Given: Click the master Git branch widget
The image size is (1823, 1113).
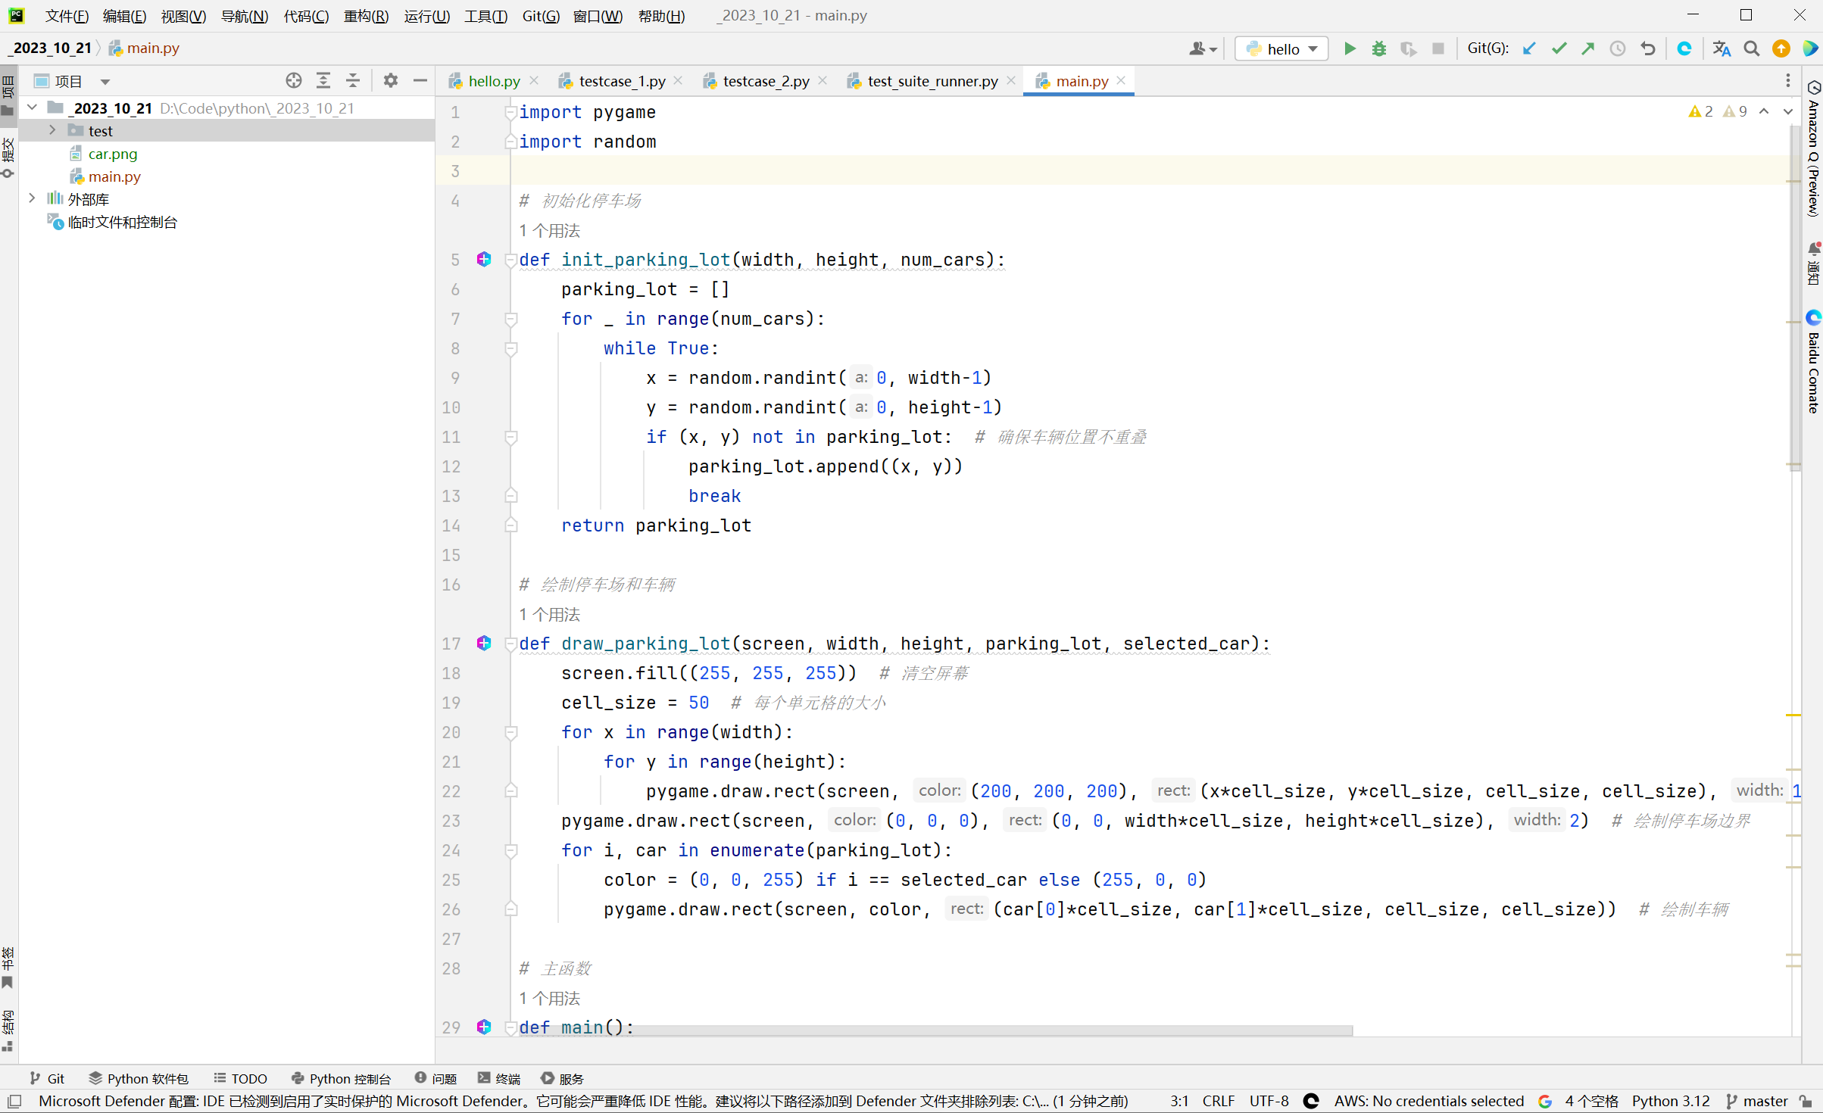Looking at the screenshot, I should (x=1757, y=1101).
